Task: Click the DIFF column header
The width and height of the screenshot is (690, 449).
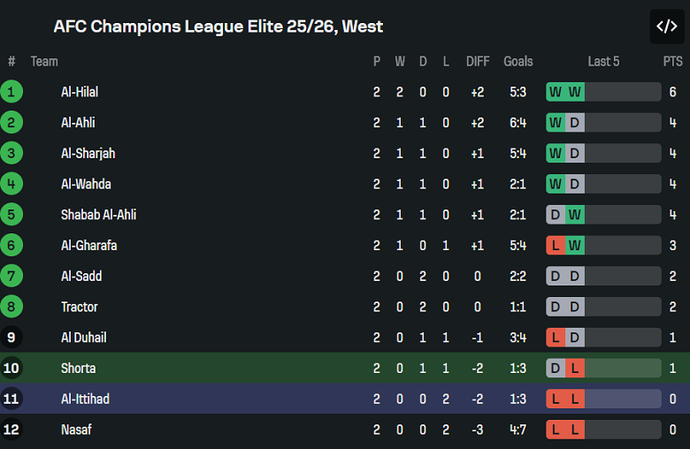Action: 478,61
